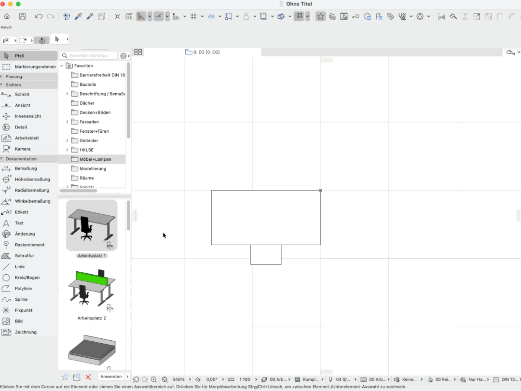Open the 1:100 scale selector
521x391 pixels.
[245, 379]
